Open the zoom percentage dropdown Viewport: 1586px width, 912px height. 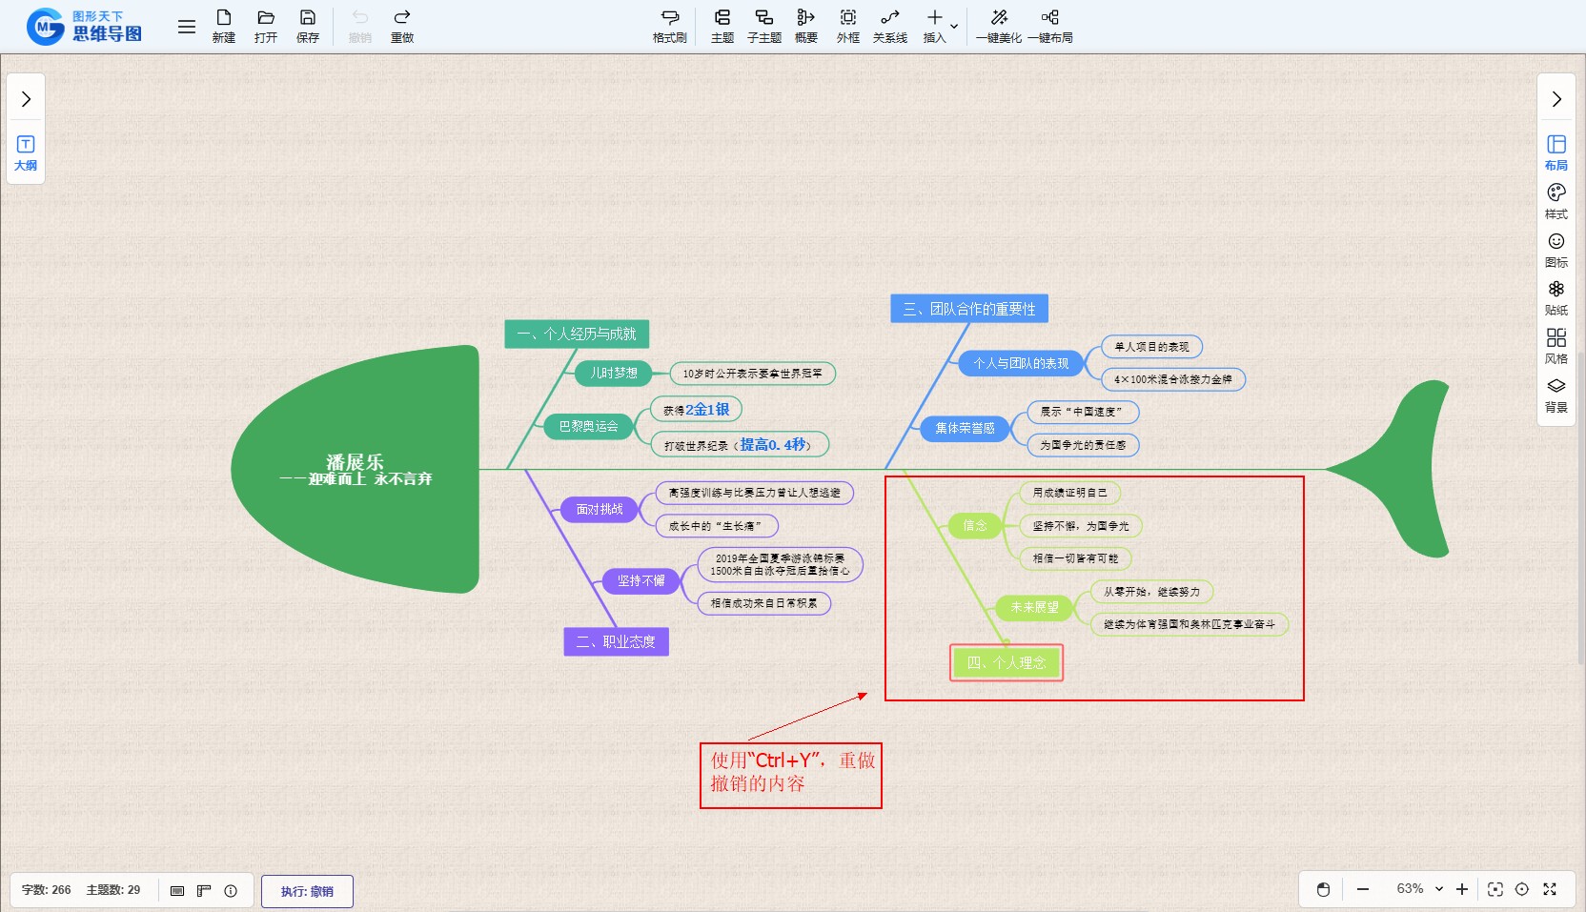tap(1439, 889)
